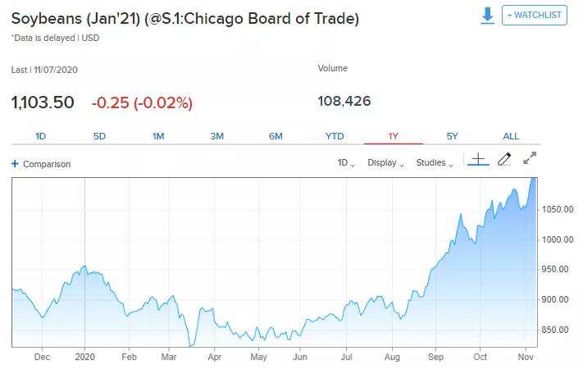Click the plus icon beside Comparison

[15, 164]
